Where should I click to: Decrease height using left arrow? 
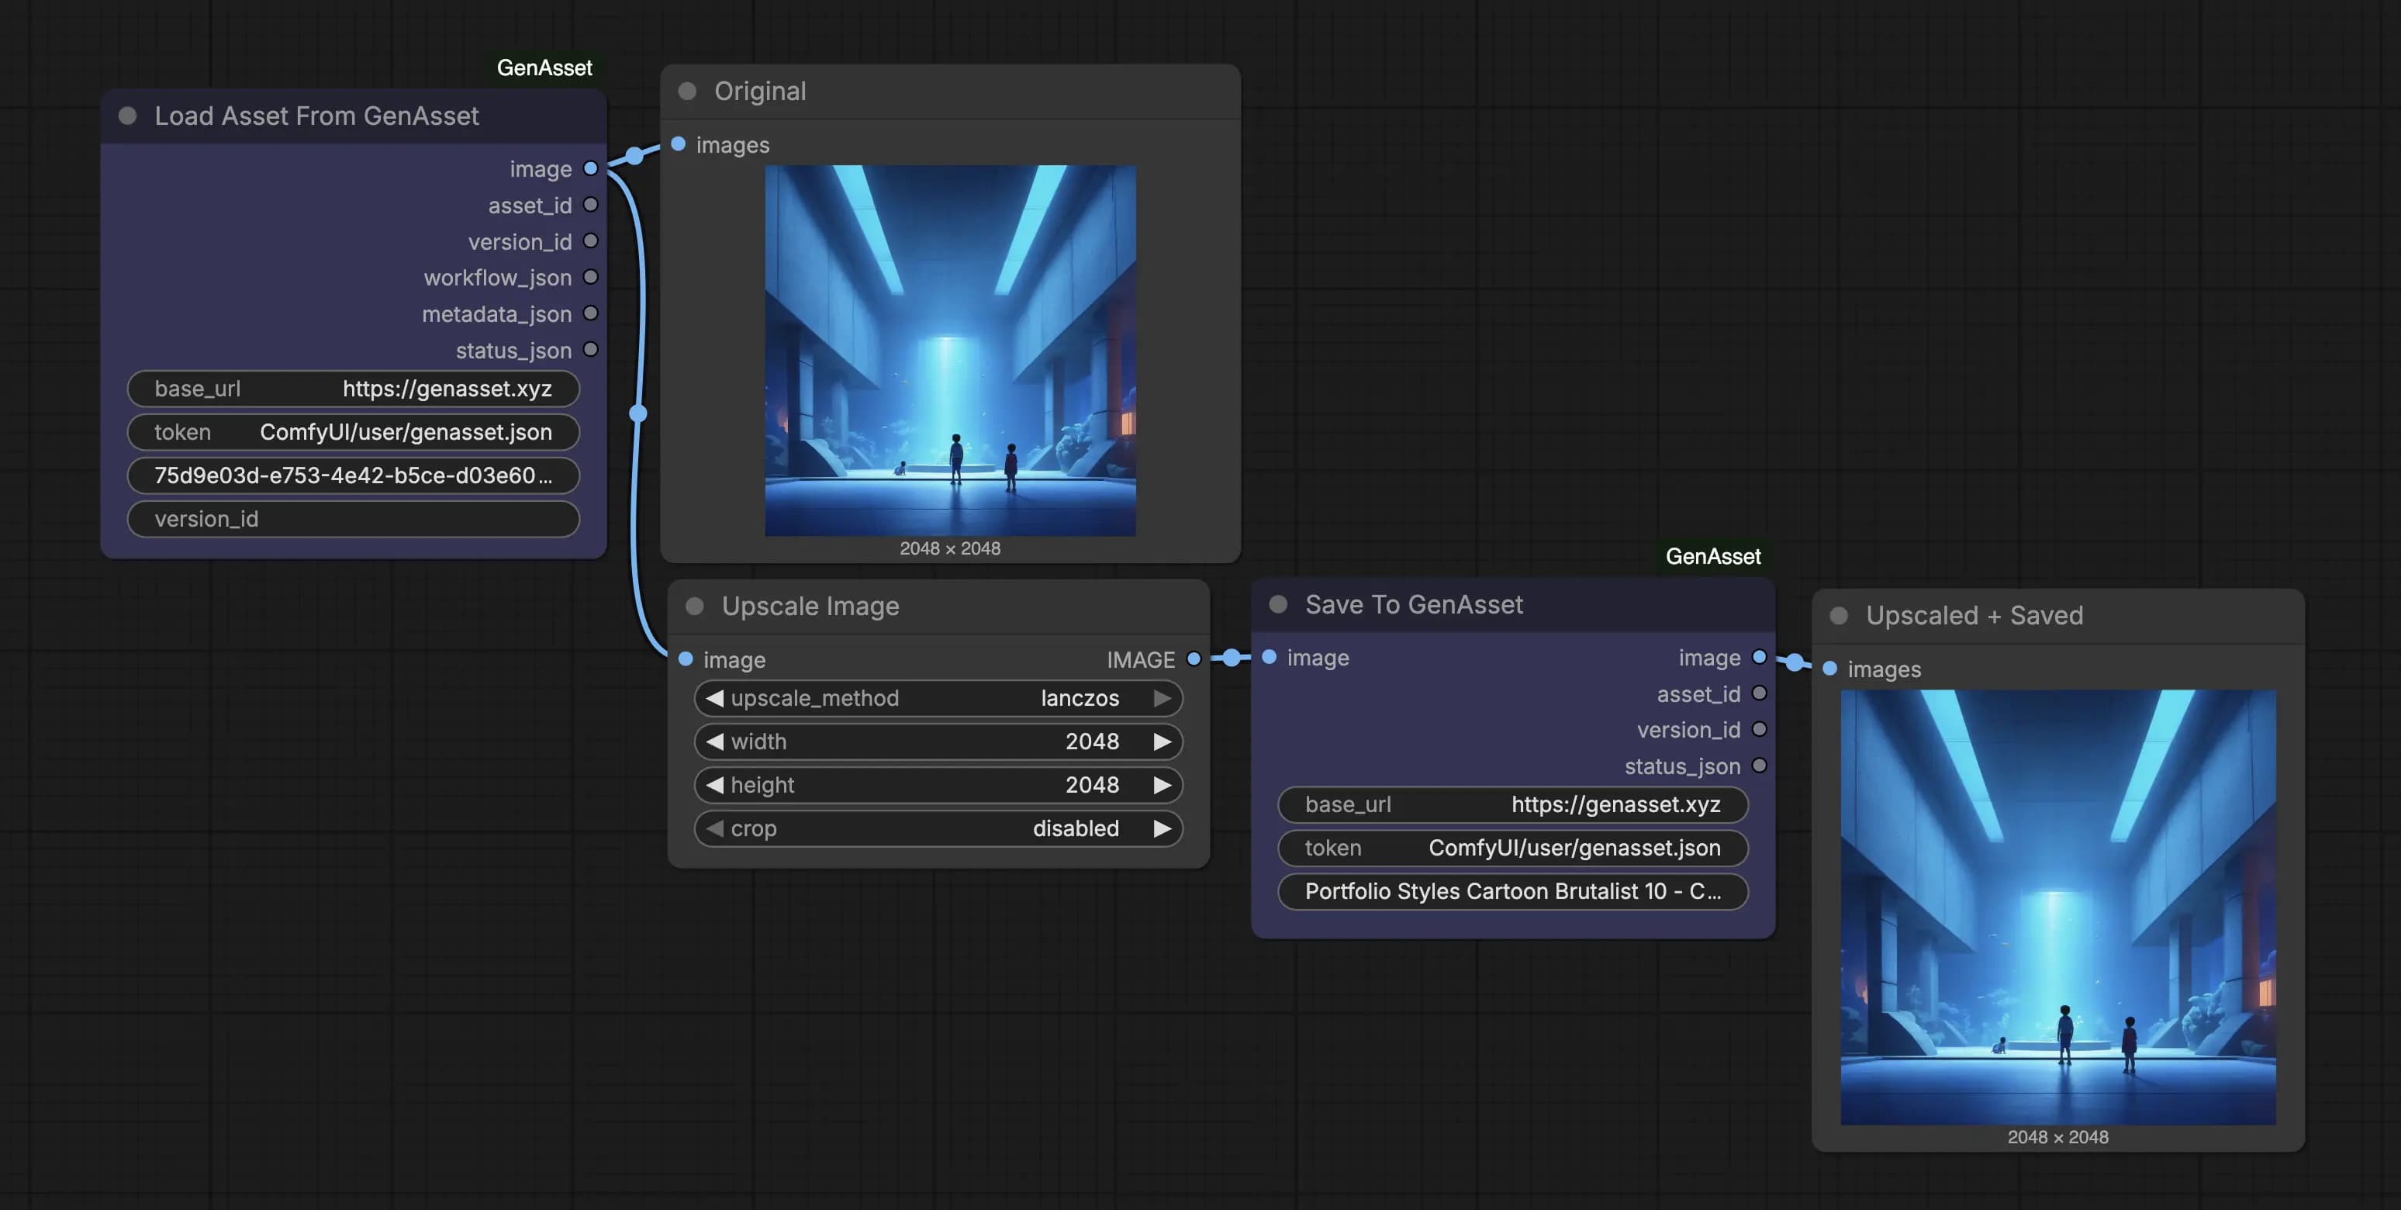[x=714, y=785]
